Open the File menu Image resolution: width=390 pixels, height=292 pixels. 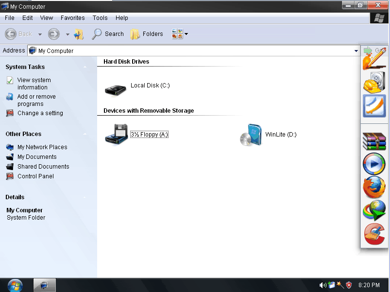coord(10,18)
